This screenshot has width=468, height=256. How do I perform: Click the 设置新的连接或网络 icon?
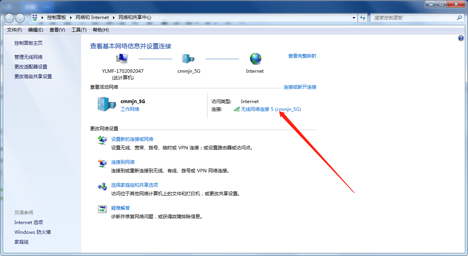pyautogui.click(x=102, y=140)
